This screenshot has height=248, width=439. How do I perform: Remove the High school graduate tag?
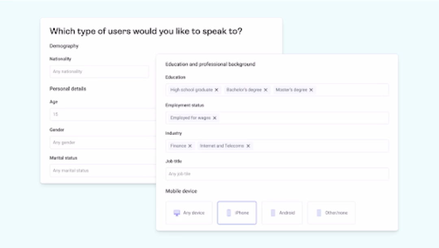pos(216,90)
